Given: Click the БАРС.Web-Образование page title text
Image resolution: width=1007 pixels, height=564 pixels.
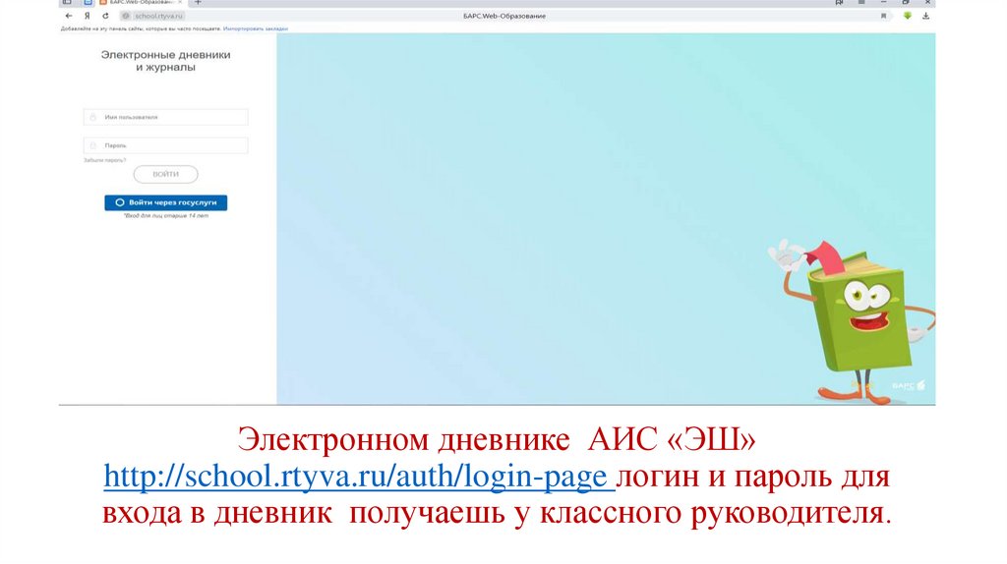Looking at the screenshot, I should pos(504,16).
